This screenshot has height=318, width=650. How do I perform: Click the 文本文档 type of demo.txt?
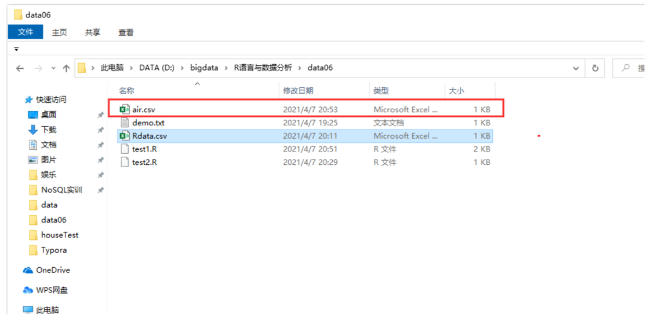pyautogui.click(x=388, y=123)
